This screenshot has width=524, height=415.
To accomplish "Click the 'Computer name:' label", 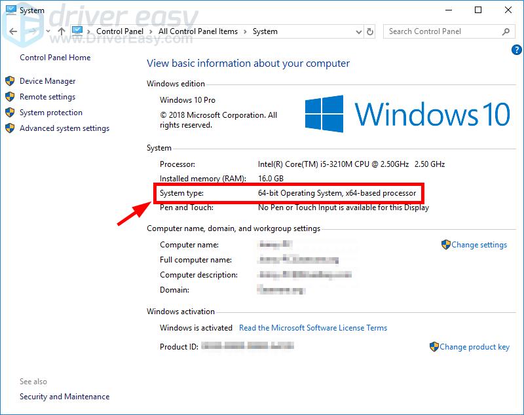I will point(189,245).
